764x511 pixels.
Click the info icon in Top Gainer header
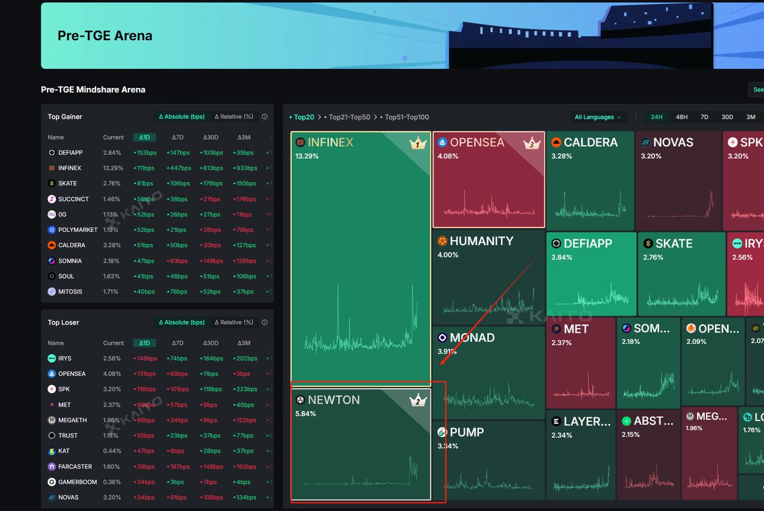[x=265, y=117]
